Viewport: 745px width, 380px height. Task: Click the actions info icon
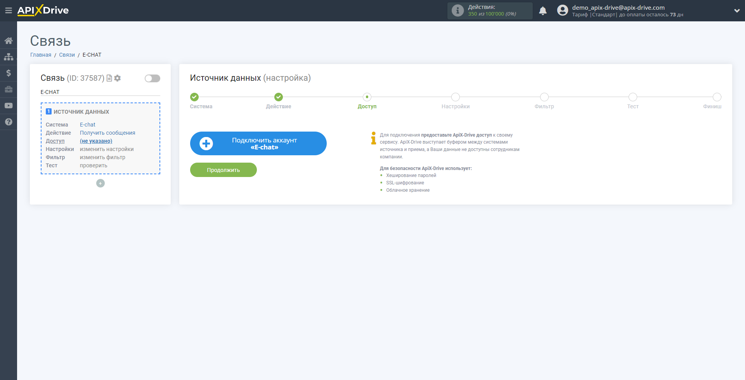point(458,10)
